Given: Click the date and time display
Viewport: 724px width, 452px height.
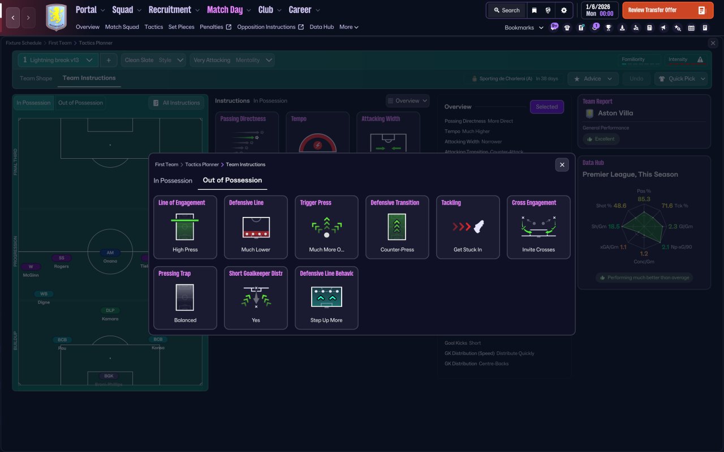Looking at the screenshot, I should click(x=599, y=10).
